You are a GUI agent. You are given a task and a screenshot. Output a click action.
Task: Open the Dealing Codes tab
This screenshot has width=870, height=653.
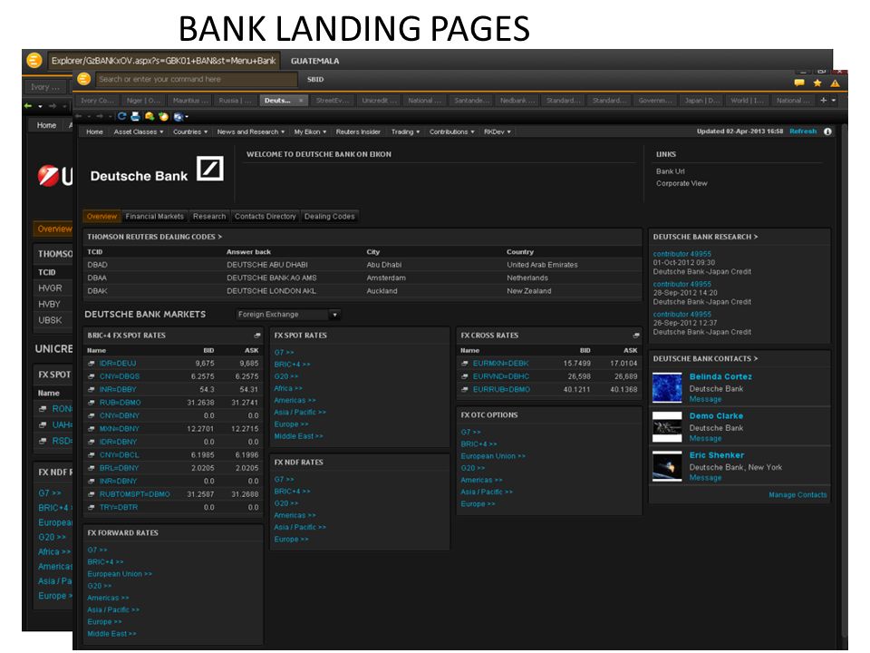click(x=330, y=217)
